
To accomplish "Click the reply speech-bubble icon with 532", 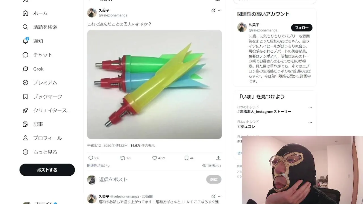I will (91, 158).
